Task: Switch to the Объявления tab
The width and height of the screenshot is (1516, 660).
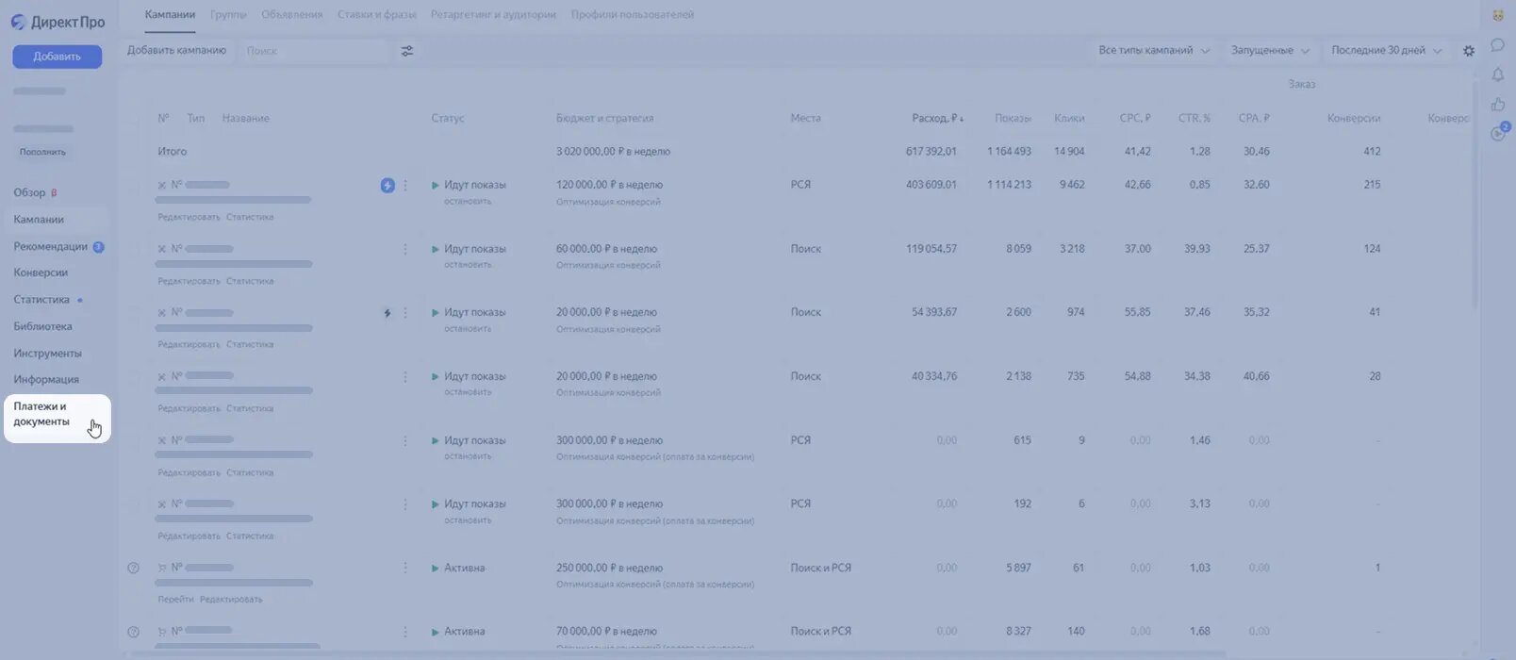Action: [291, 15]
